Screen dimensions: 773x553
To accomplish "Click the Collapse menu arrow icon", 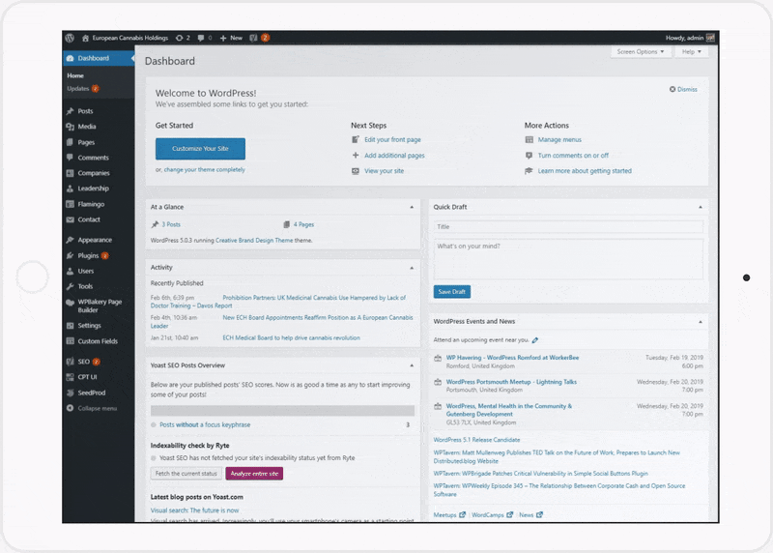I will click(70, 408).
